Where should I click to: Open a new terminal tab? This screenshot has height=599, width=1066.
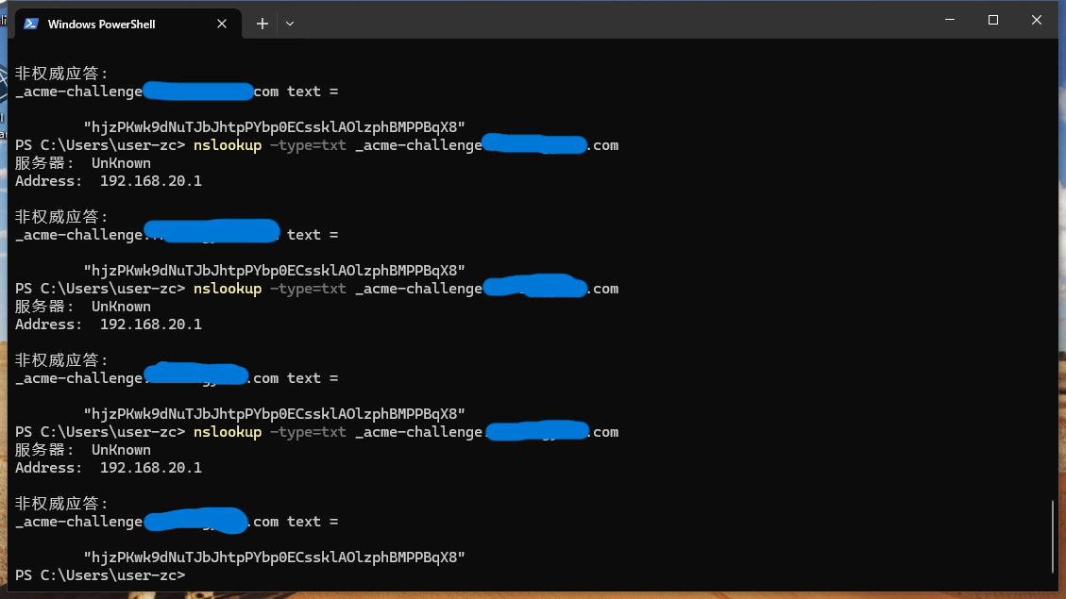(x=262, y=24)
